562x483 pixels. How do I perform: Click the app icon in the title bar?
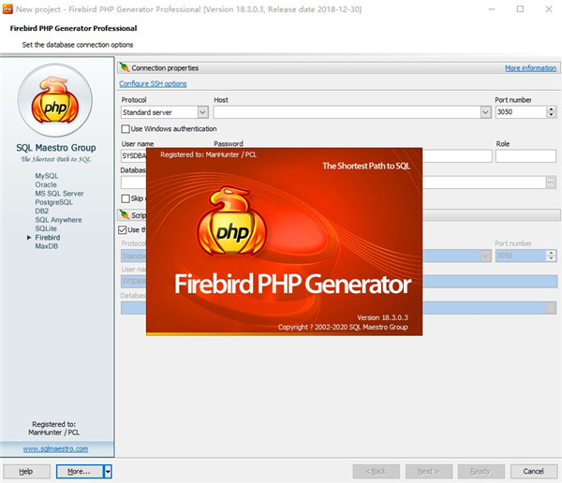point(7,9)
